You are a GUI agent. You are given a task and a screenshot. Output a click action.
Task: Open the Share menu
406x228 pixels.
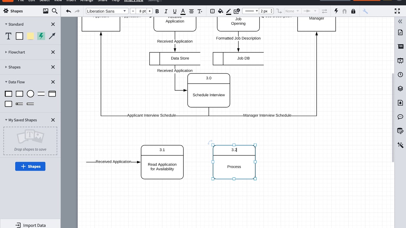(x=102, y=1)
